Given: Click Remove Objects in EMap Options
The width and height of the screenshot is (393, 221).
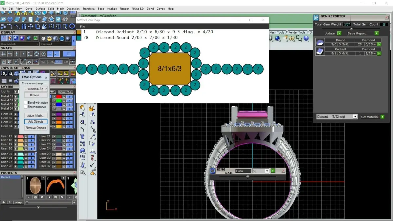Looking at the screenshot, I should 36,128.
